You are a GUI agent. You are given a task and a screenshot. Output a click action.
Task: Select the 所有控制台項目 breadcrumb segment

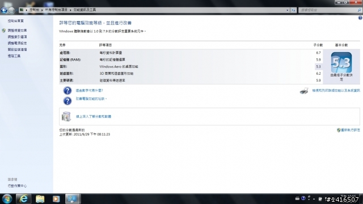(56, 10)
